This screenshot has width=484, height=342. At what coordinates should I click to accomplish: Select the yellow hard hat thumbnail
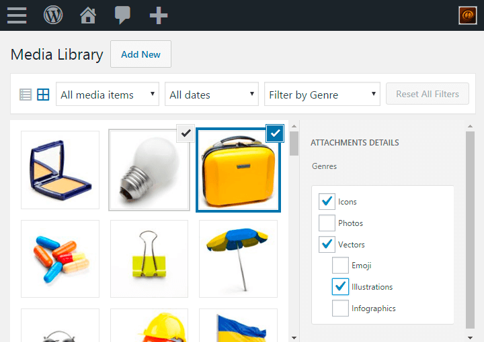149,325
